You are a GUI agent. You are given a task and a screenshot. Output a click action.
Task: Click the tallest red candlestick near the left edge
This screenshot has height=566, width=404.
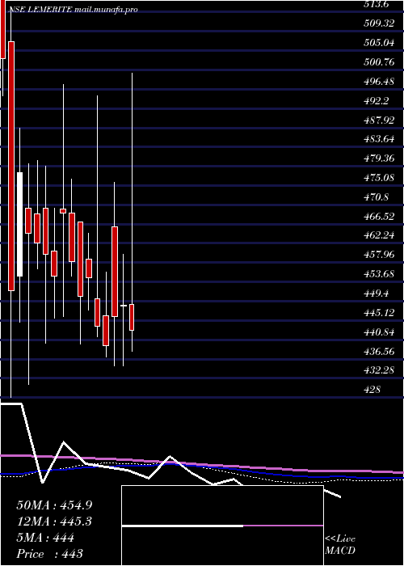[x=11, y=166]
